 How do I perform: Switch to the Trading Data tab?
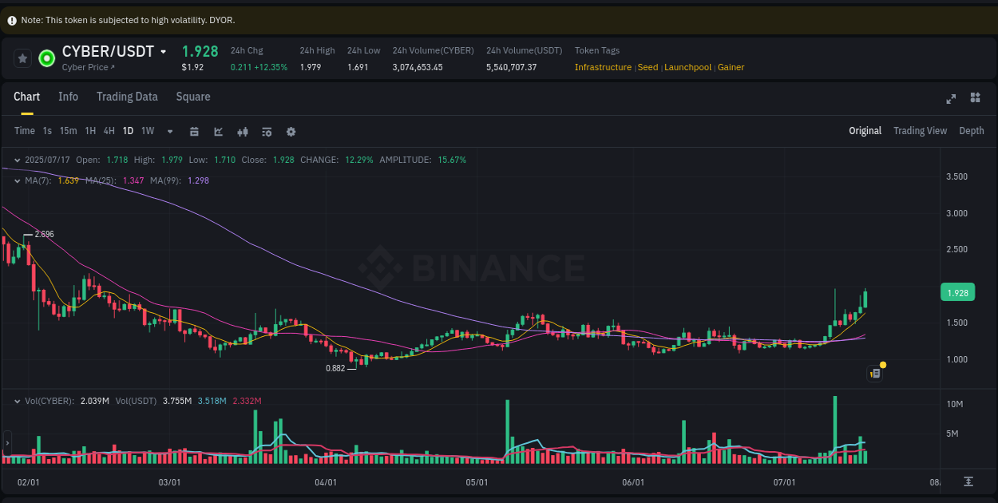click(x=127, y=97)
